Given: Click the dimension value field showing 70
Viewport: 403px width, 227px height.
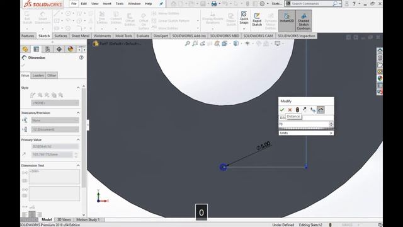Looking at the screenshot, I should coord(304,124).
